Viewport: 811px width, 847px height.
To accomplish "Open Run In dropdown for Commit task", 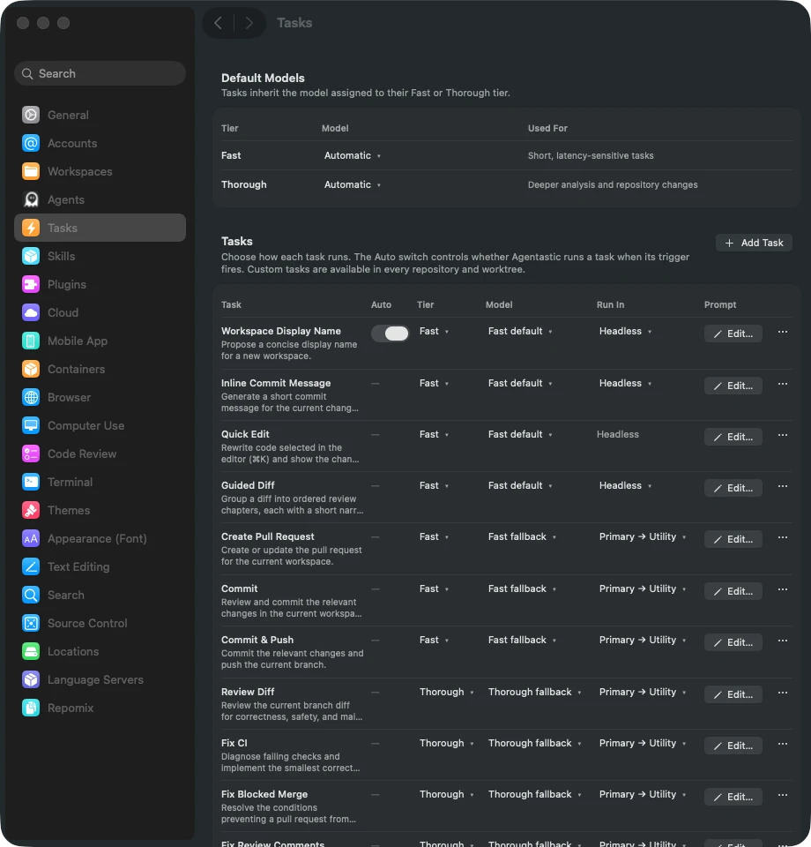I will click(x=642, y=588).
